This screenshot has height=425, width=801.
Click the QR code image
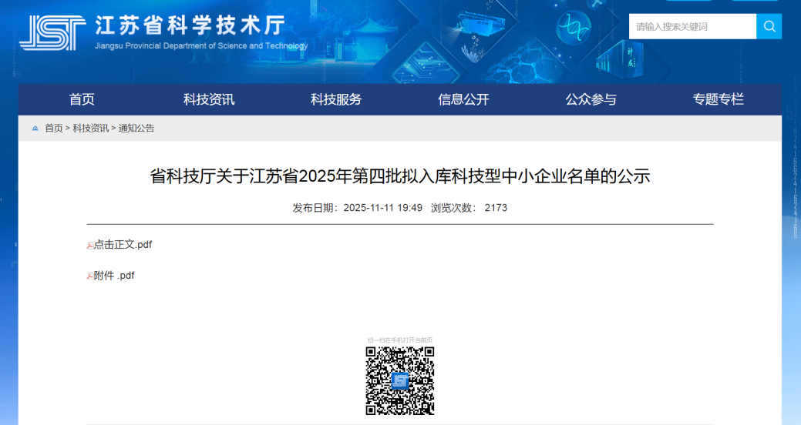click(x=399, y=380)
